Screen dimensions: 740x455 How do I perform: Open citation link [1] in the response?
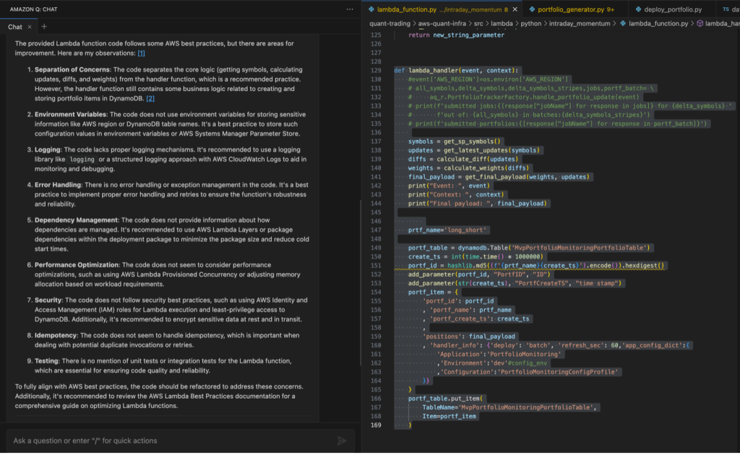[x=142, y=52]
